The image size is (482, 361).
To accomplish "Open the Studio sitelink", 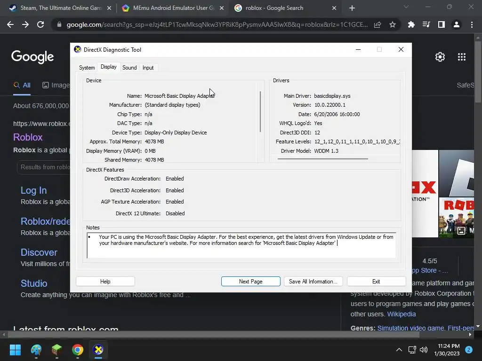I will point(34,283).
